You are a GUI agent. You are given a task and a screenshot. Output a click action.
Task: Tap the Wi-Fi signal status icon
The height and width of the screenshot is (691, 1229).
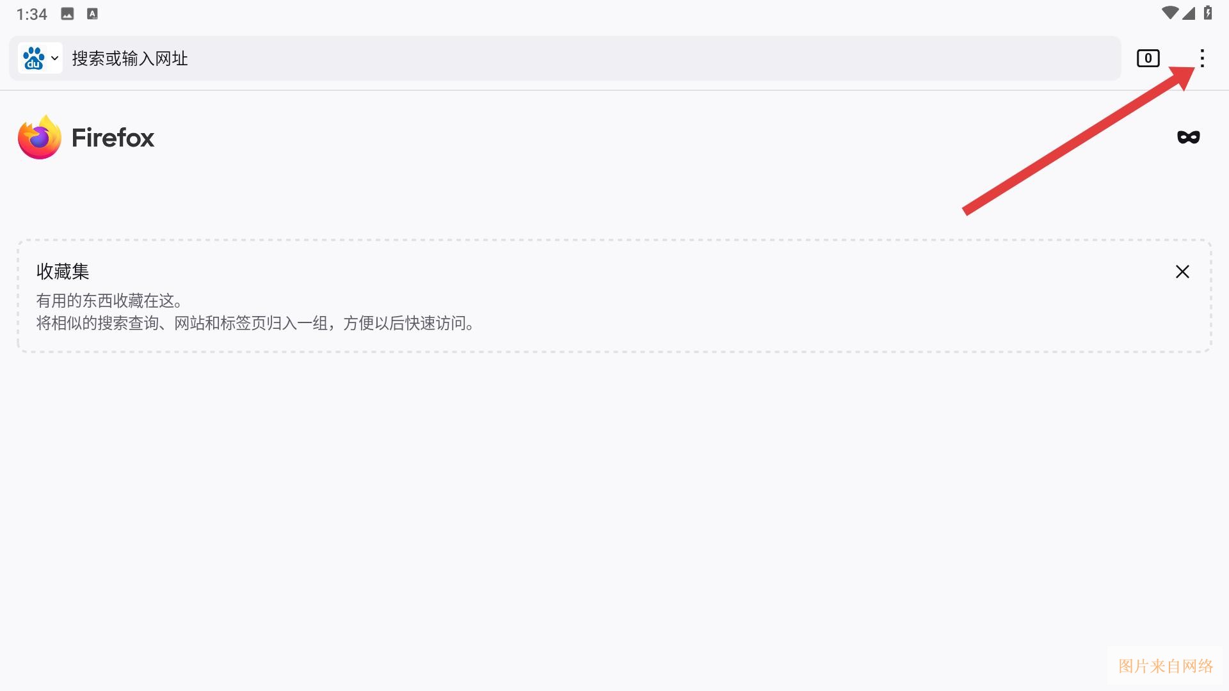tap(1170, 13)
